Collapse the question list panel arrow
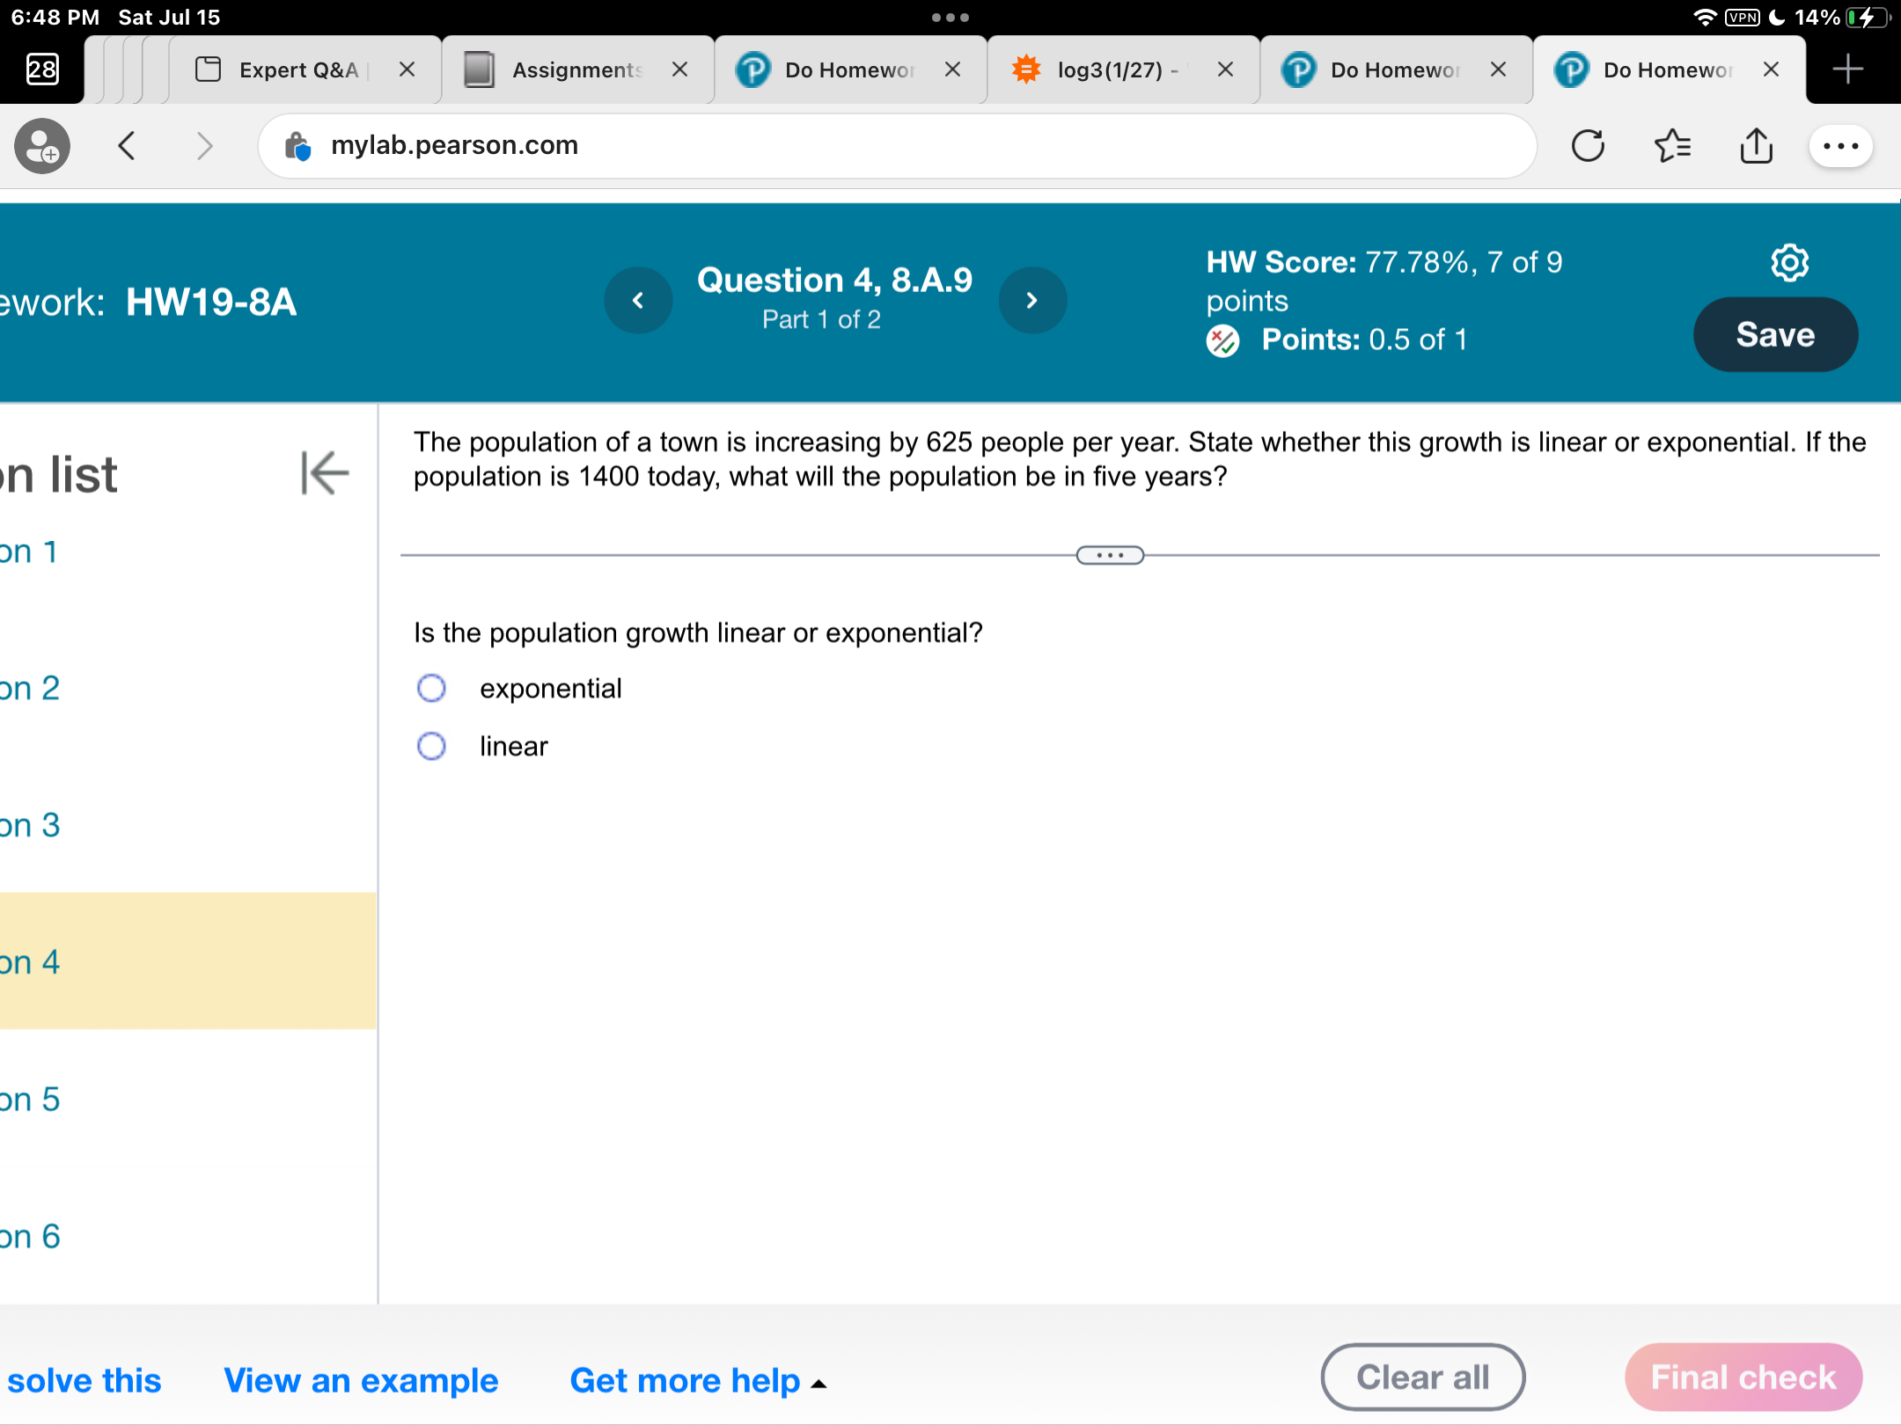This screenshot has width=1901, height=1425. point(325,473)
